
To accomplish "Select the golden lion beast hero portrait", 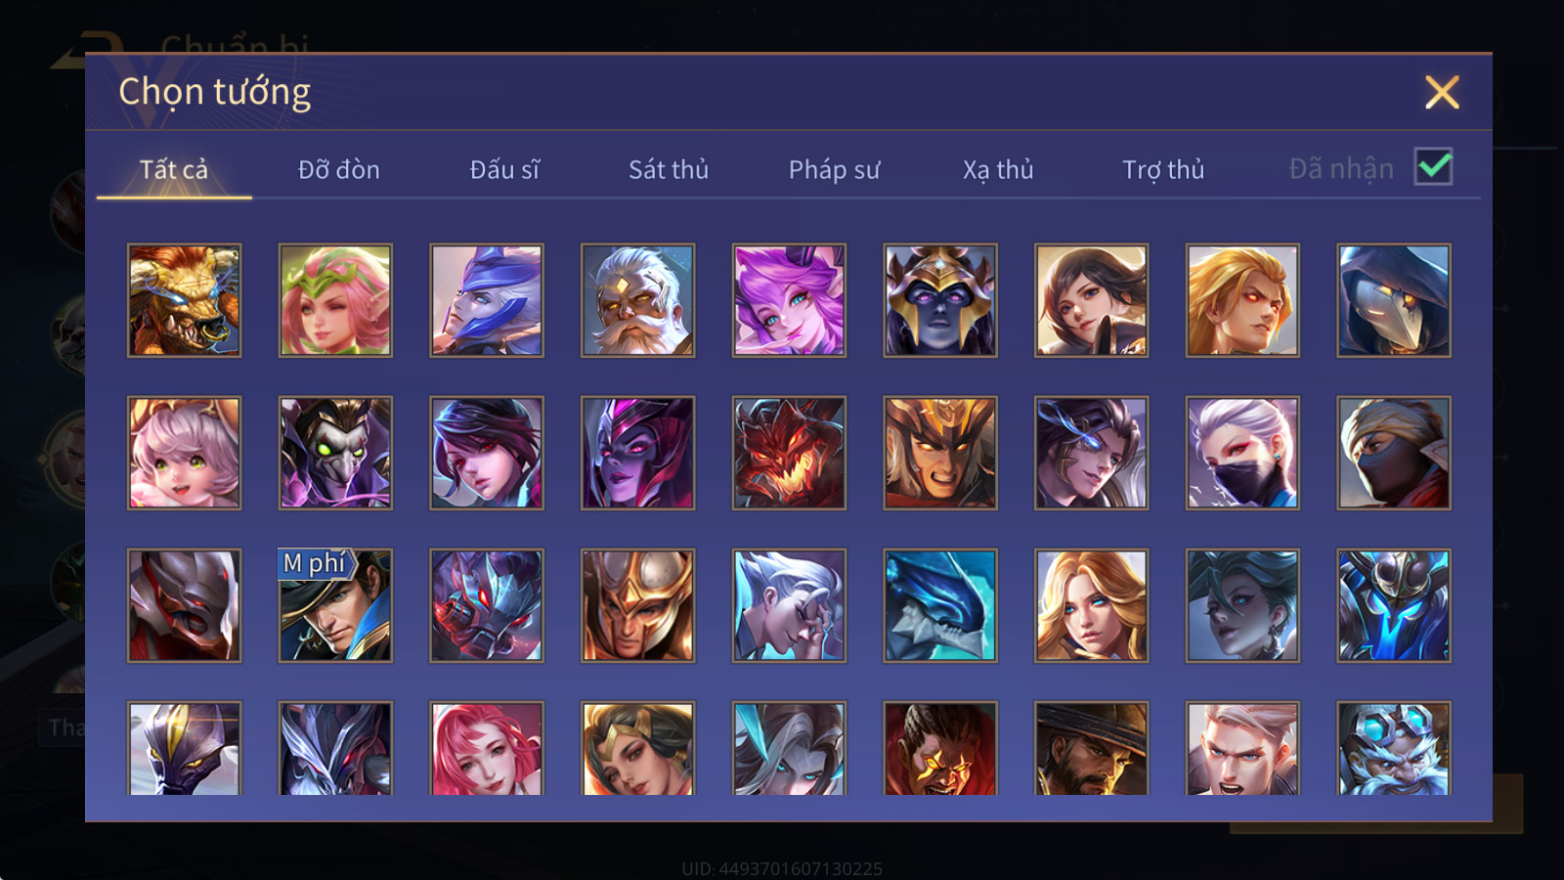I will 184,300.
